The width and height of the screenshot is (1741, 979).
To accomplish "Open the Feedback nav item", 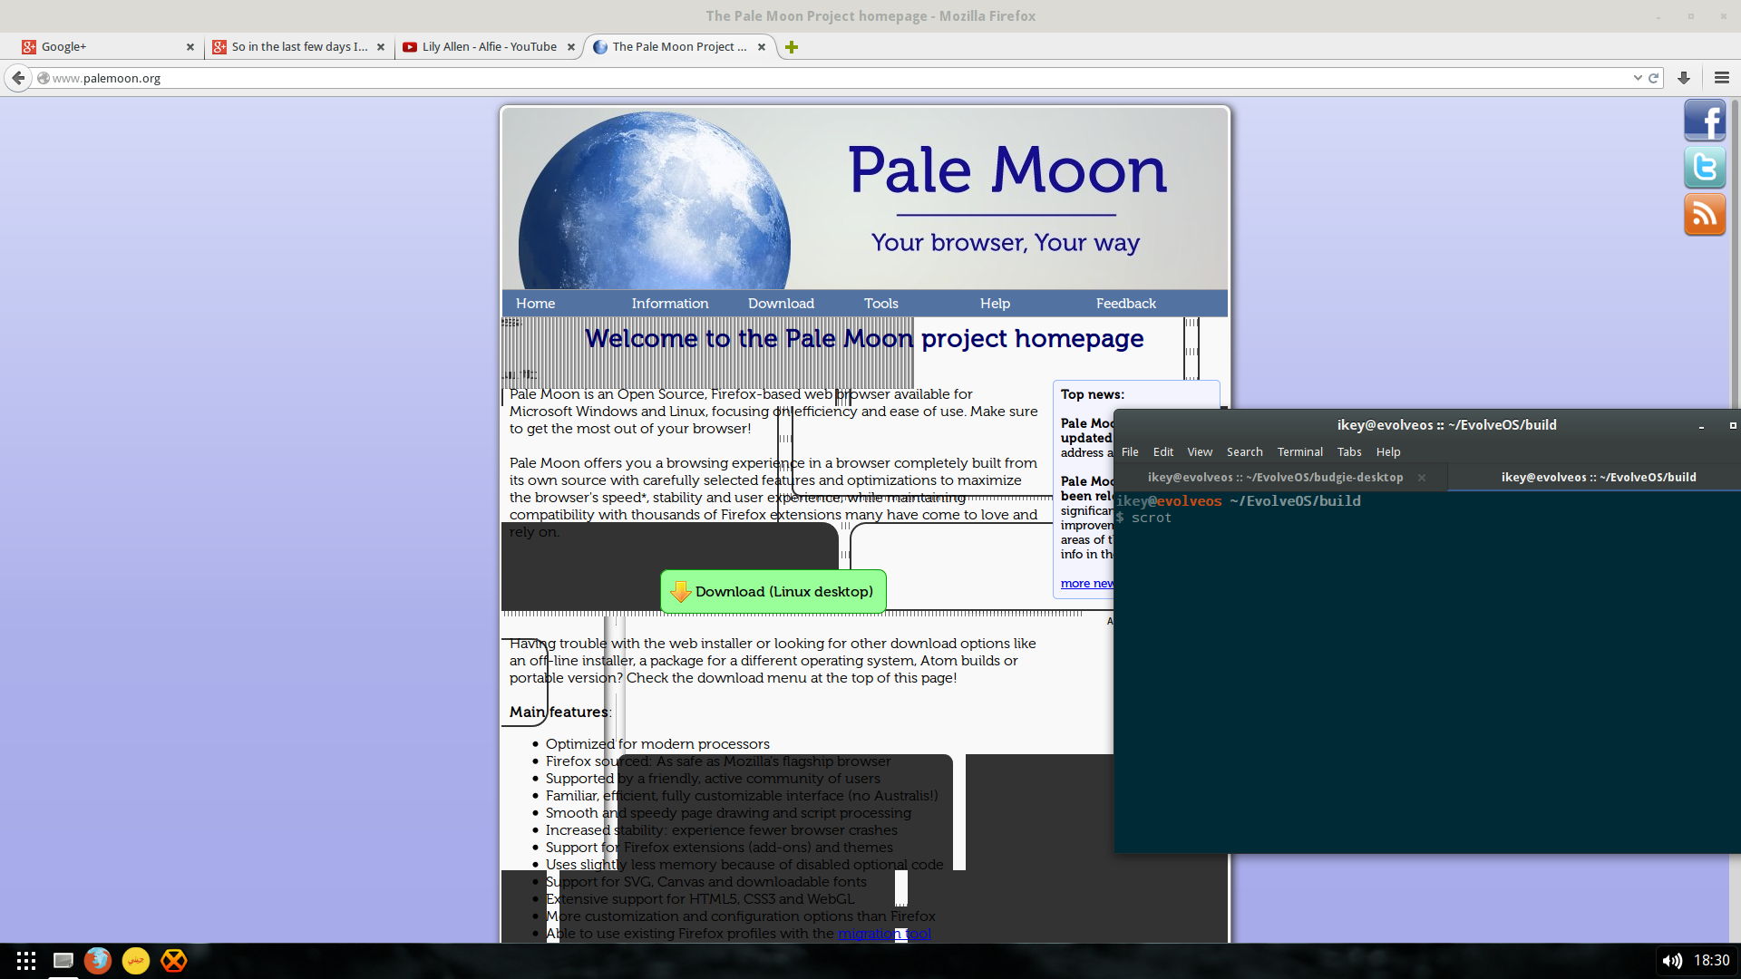I will (x=1125, y=304).
